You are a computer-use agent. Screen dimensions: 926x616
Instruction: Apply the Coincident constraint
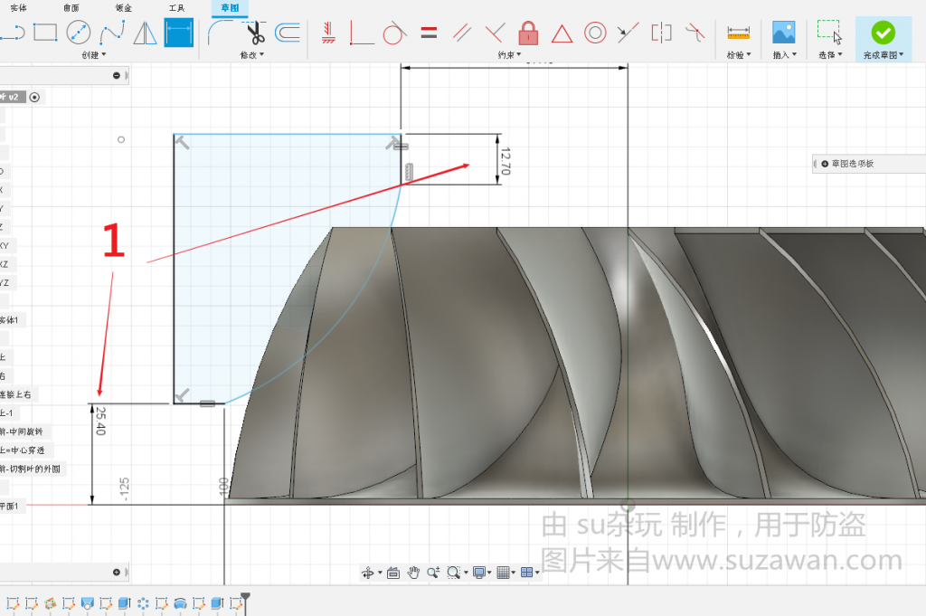click(362, 33)
